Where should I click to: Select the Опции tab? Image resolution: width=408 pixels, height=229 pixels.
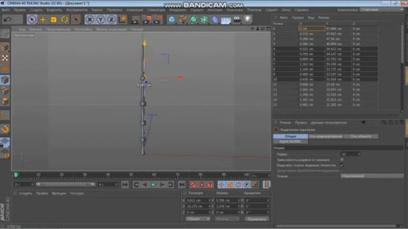click(x=291, y=136)
